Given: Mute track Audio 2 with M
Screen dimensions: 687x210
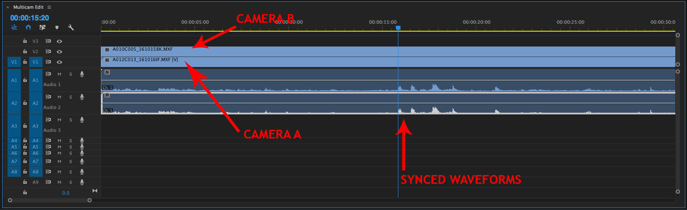Looking at the screenshot, I should pyautogui.click(x=59, y=97).
